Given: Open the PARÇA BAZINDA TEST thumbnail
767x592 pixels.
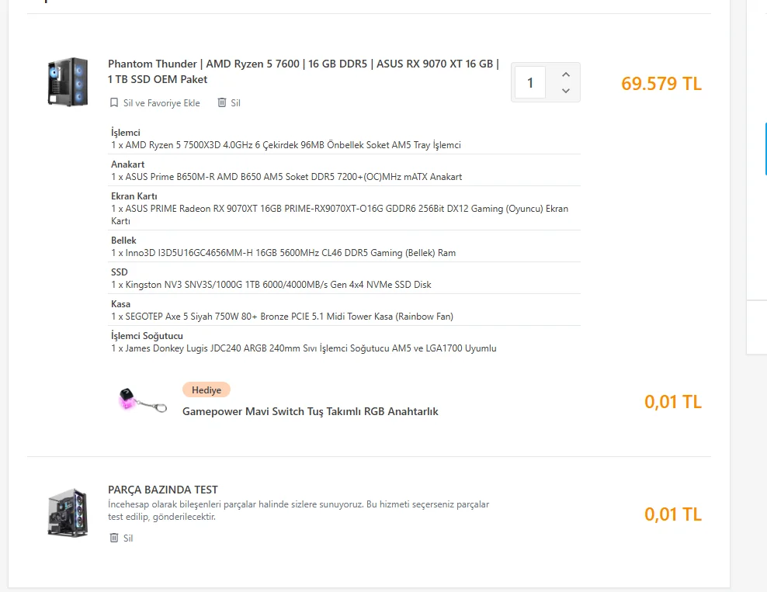Looking at the screenshot, I should pyautogui.click(x=68, y=512).
